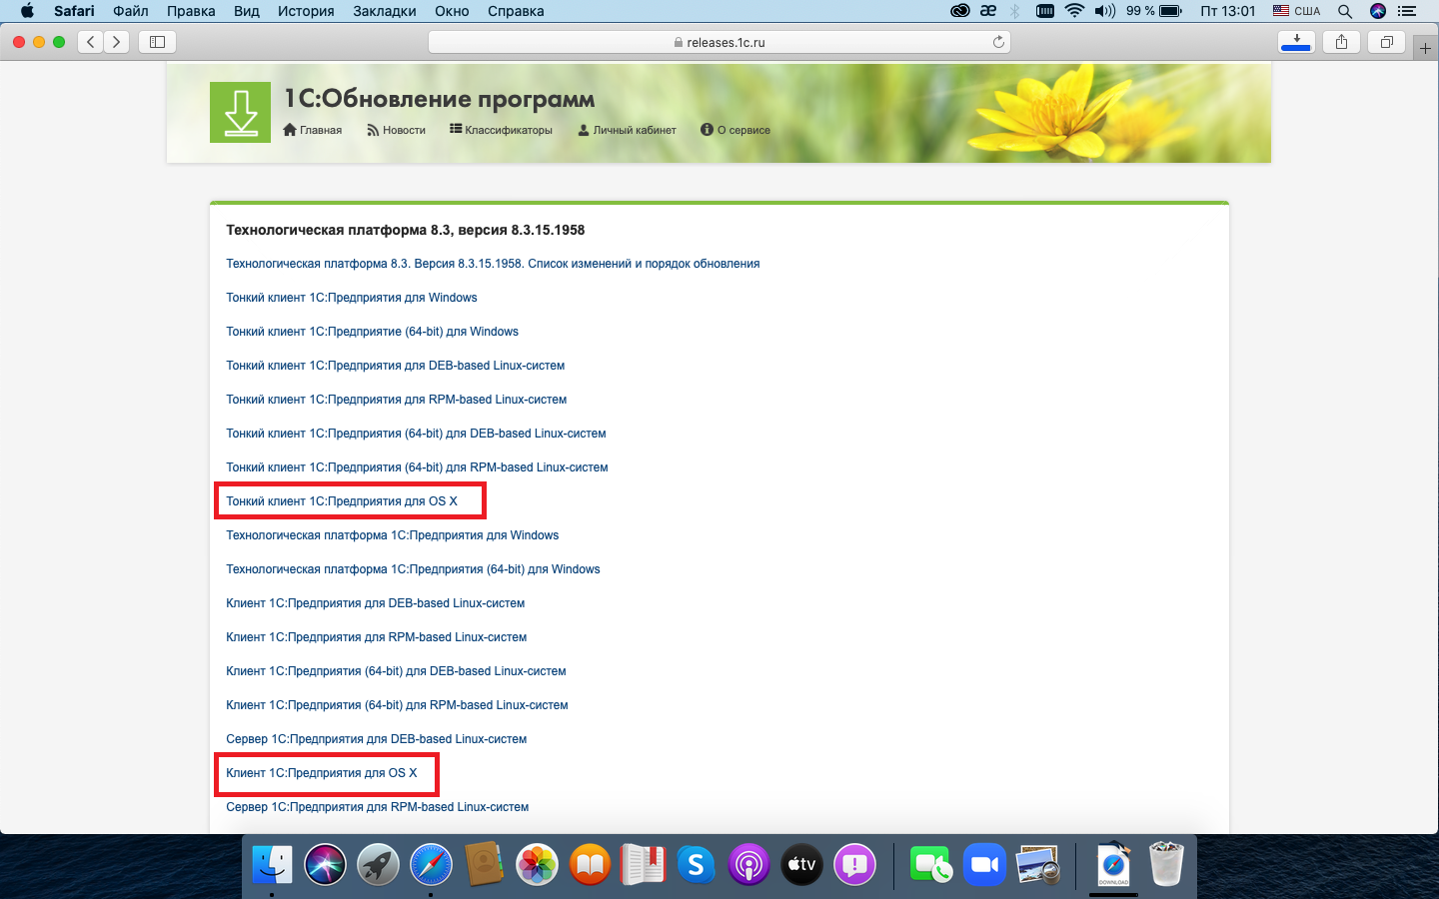The image size is (1439, 899).
Task: Open Podcasts app in the Dock
Action: tap(748, 864)
